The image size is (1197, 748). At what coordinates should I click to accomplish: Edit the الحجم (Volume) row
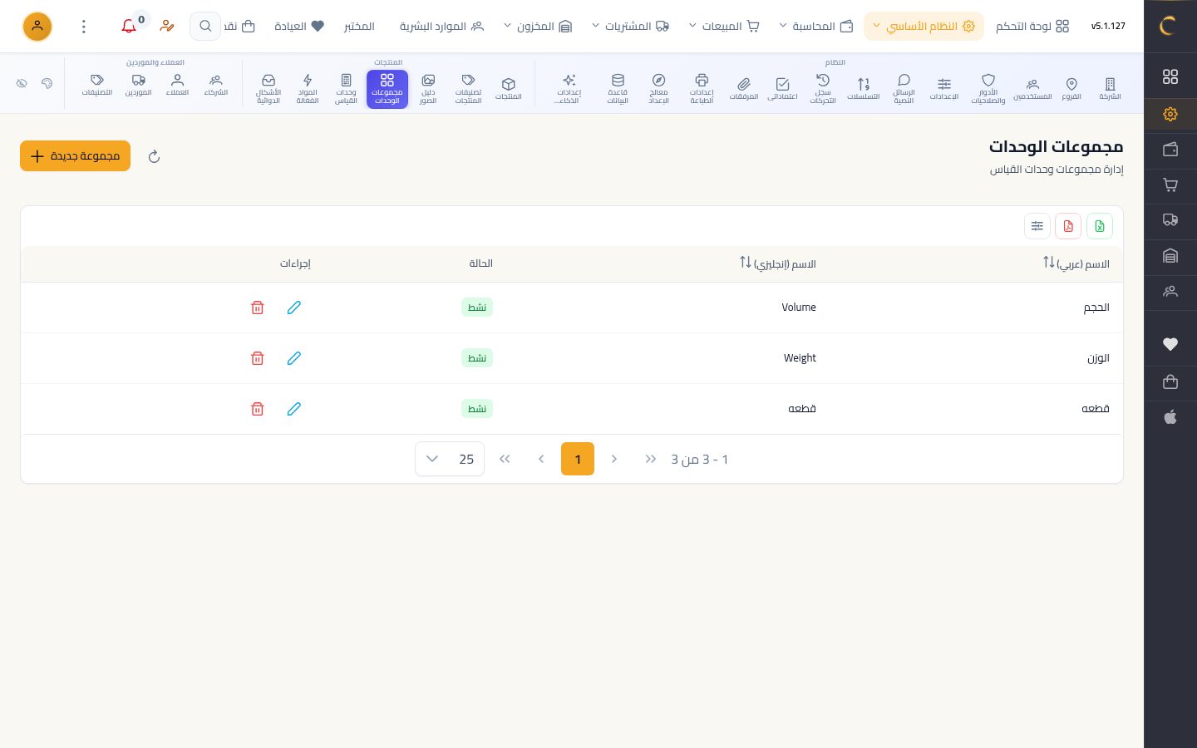(x=294, y=308)
